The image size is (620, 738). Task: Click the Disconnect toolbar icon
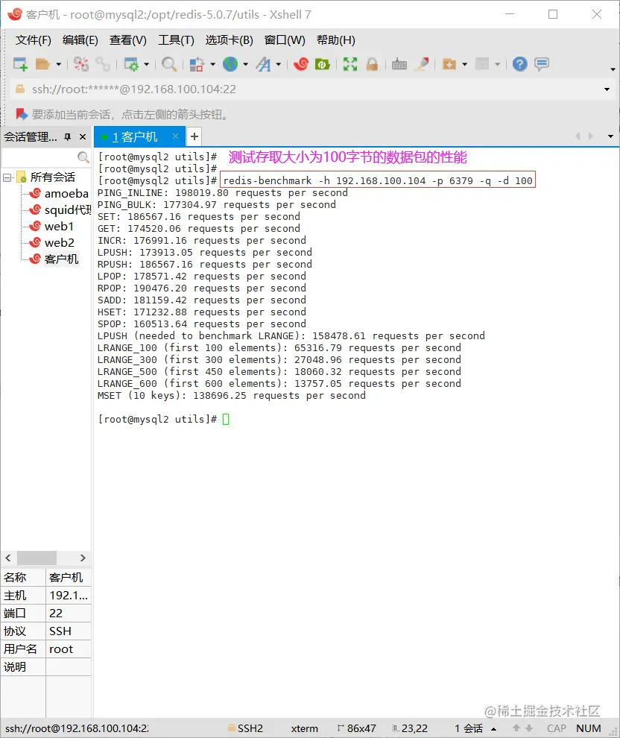pos(81,64)
